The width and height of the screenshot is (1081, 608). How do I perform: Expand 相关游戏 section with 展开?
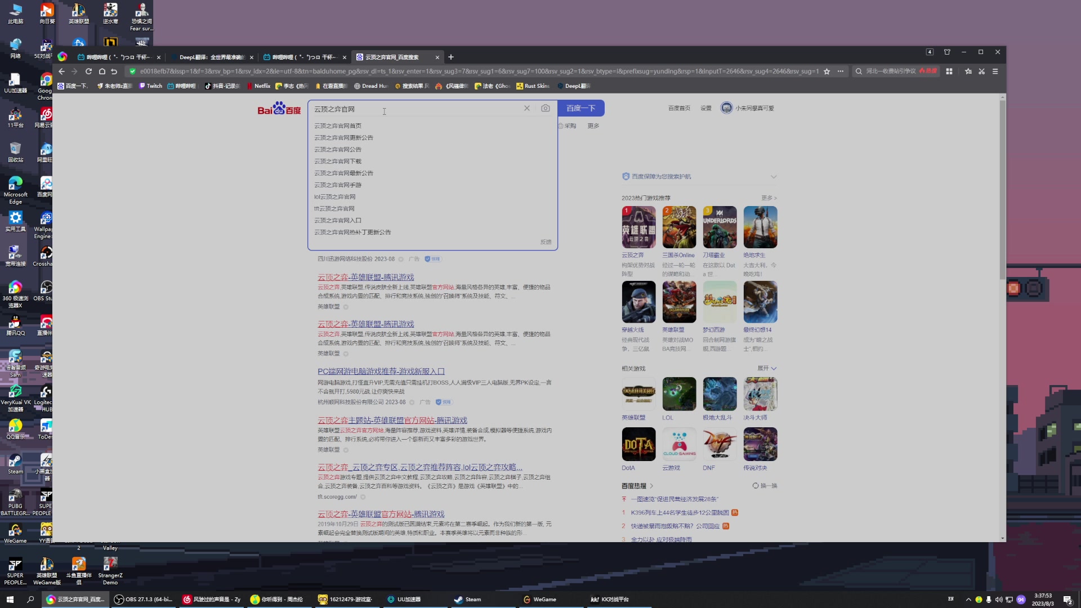767,368
